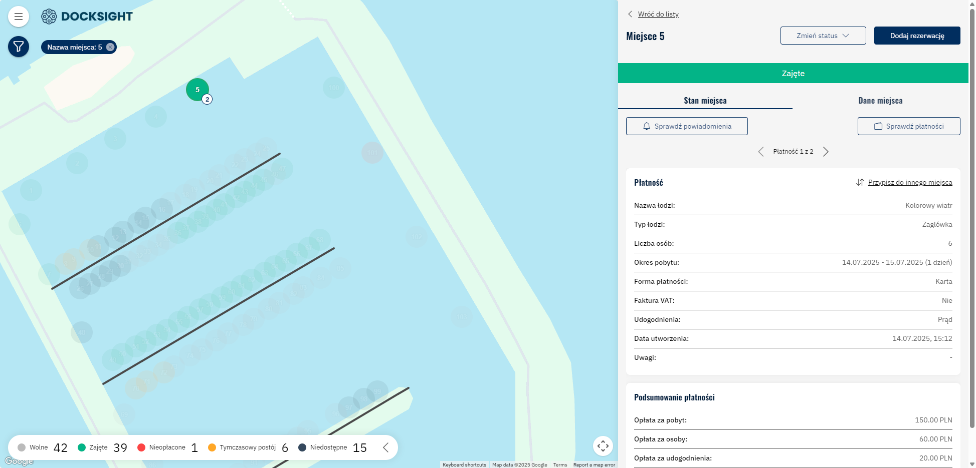The width and height of the screenshot is (976, 468).
Task: Open the 'Zmień status' dropdown
Action: click(823, 36)
